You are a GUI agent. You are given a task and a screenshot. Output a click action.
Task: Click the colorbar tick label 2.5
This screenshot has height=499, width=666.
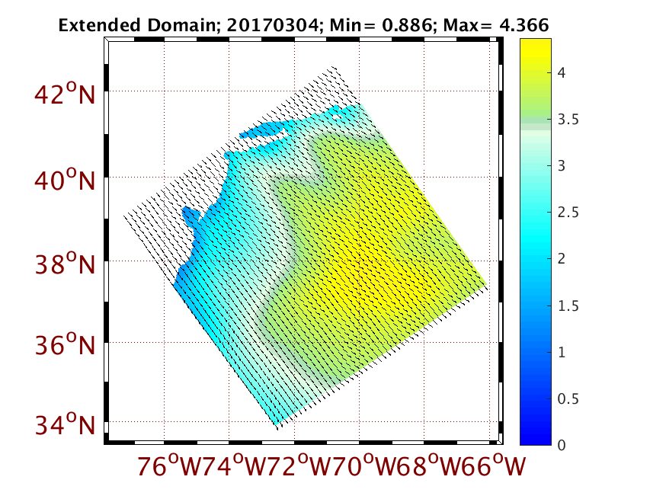point(568,213)
